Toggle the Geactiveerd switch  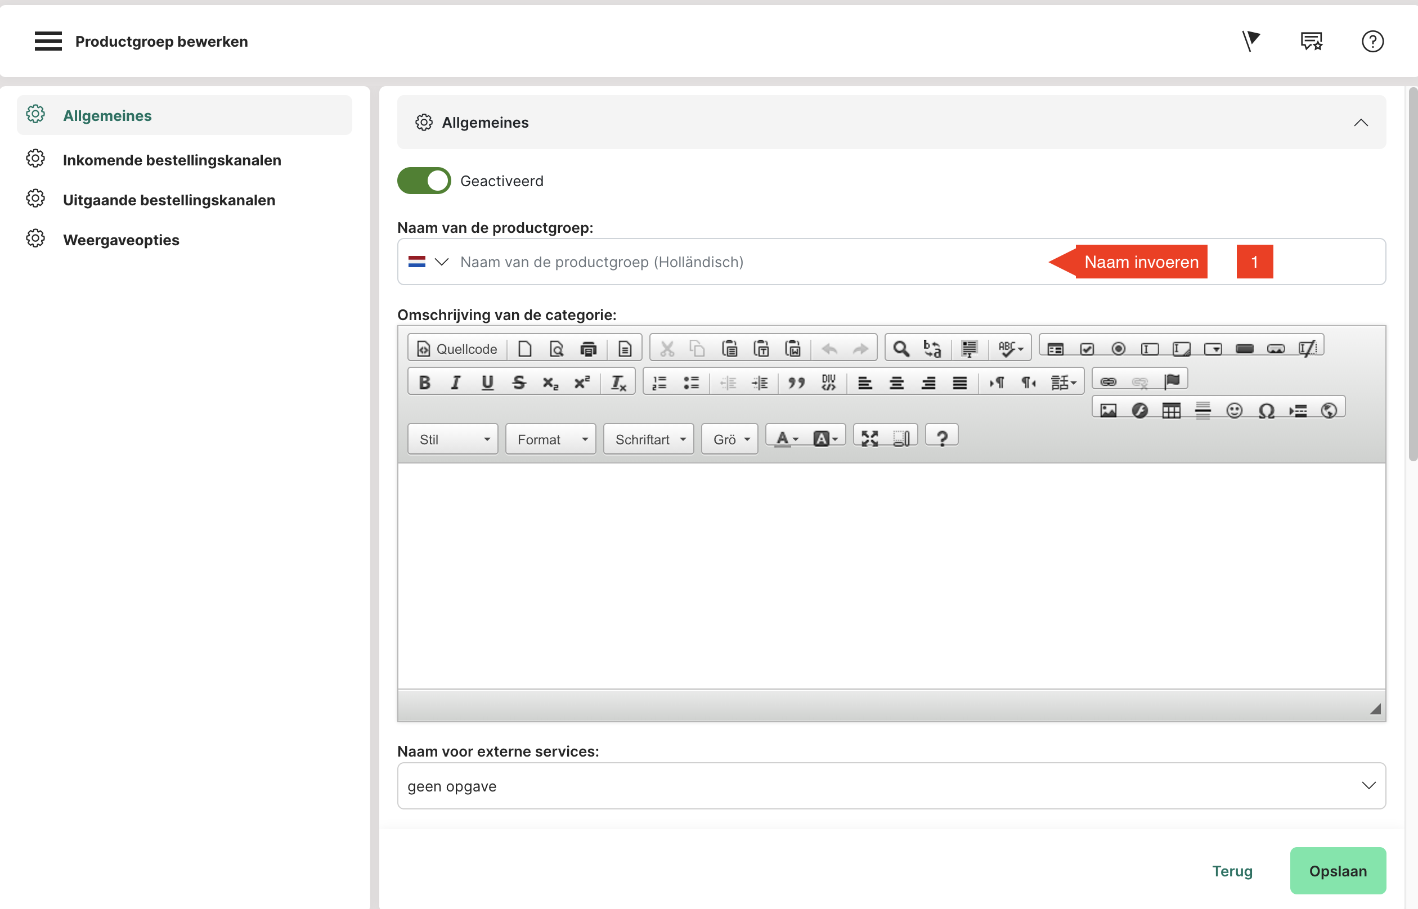tap(424, 181)
